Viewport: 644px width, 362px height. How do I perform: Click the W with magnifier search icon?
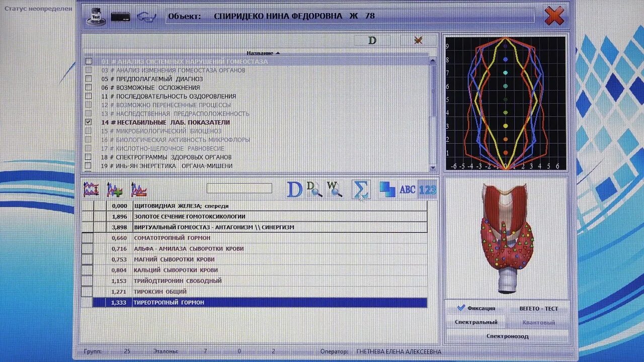pos(334,189)
